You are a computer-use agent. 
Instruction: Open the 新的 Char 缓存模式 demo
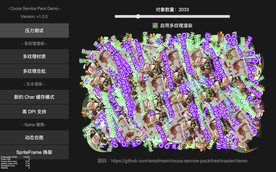[34, 97]
